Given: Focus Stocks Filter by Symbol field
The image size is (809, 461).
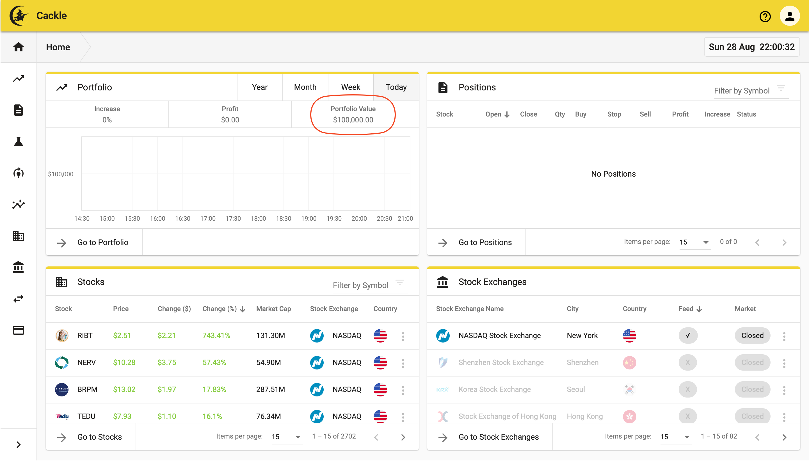Looking at the screenshot, I should (x=360, y=286).
